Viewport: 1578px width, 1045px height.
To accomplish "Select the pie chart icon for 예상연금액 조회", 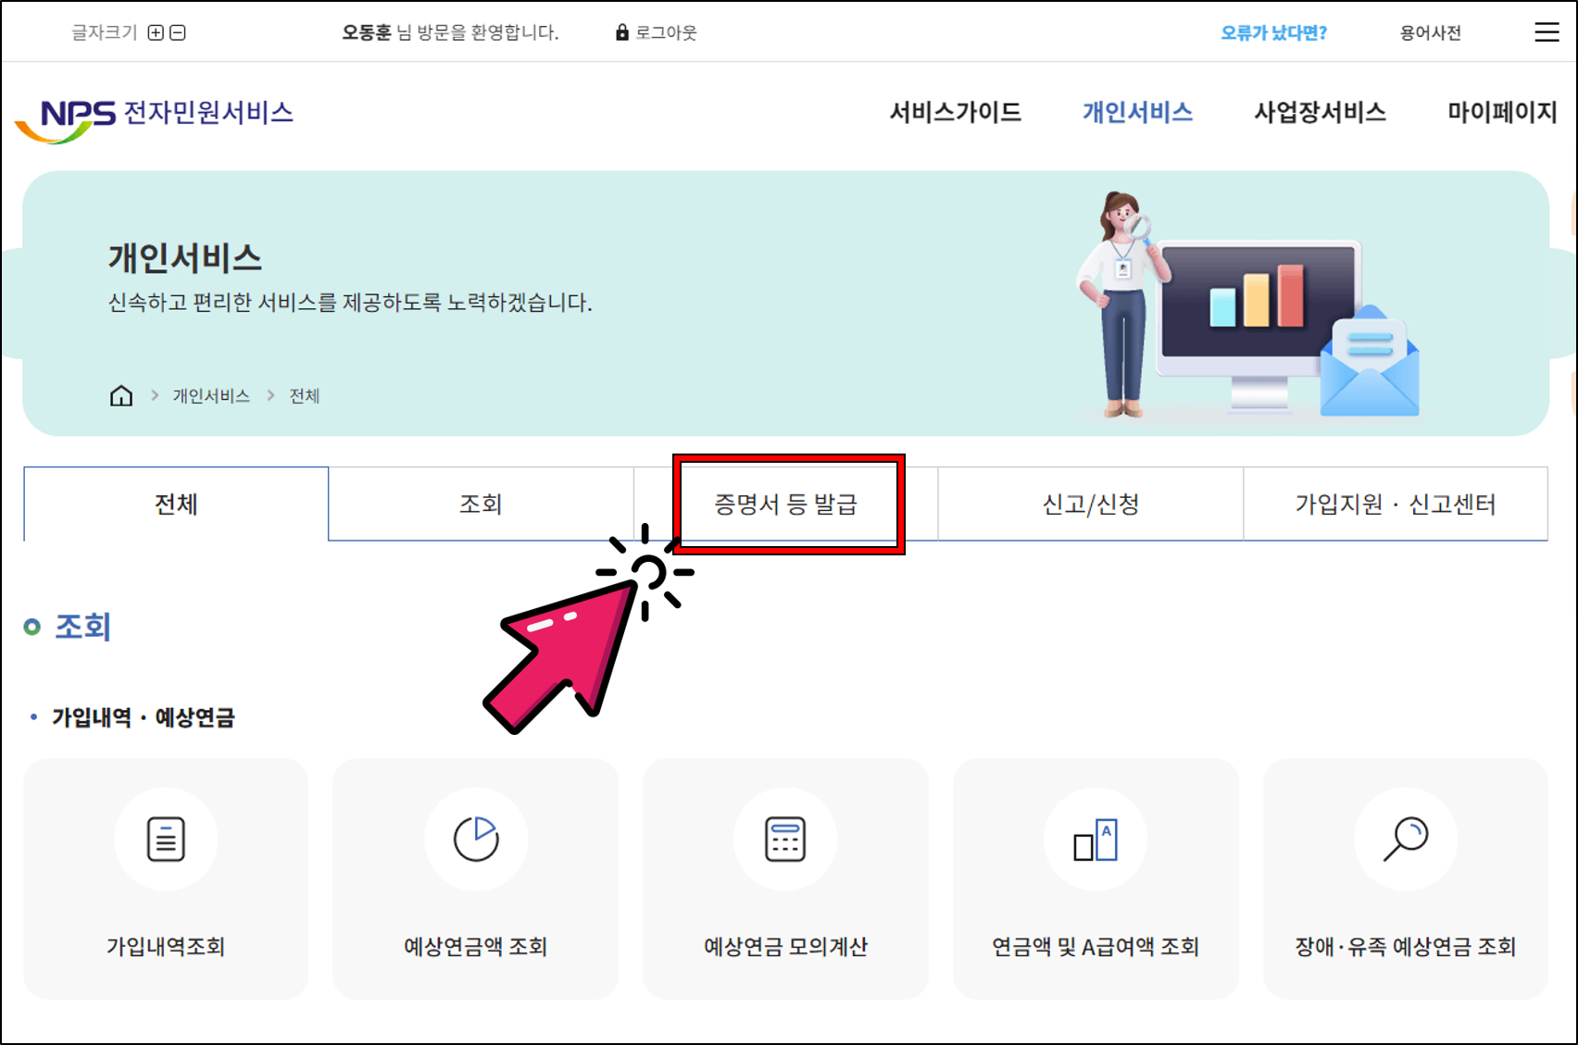I will pos(475,840).
